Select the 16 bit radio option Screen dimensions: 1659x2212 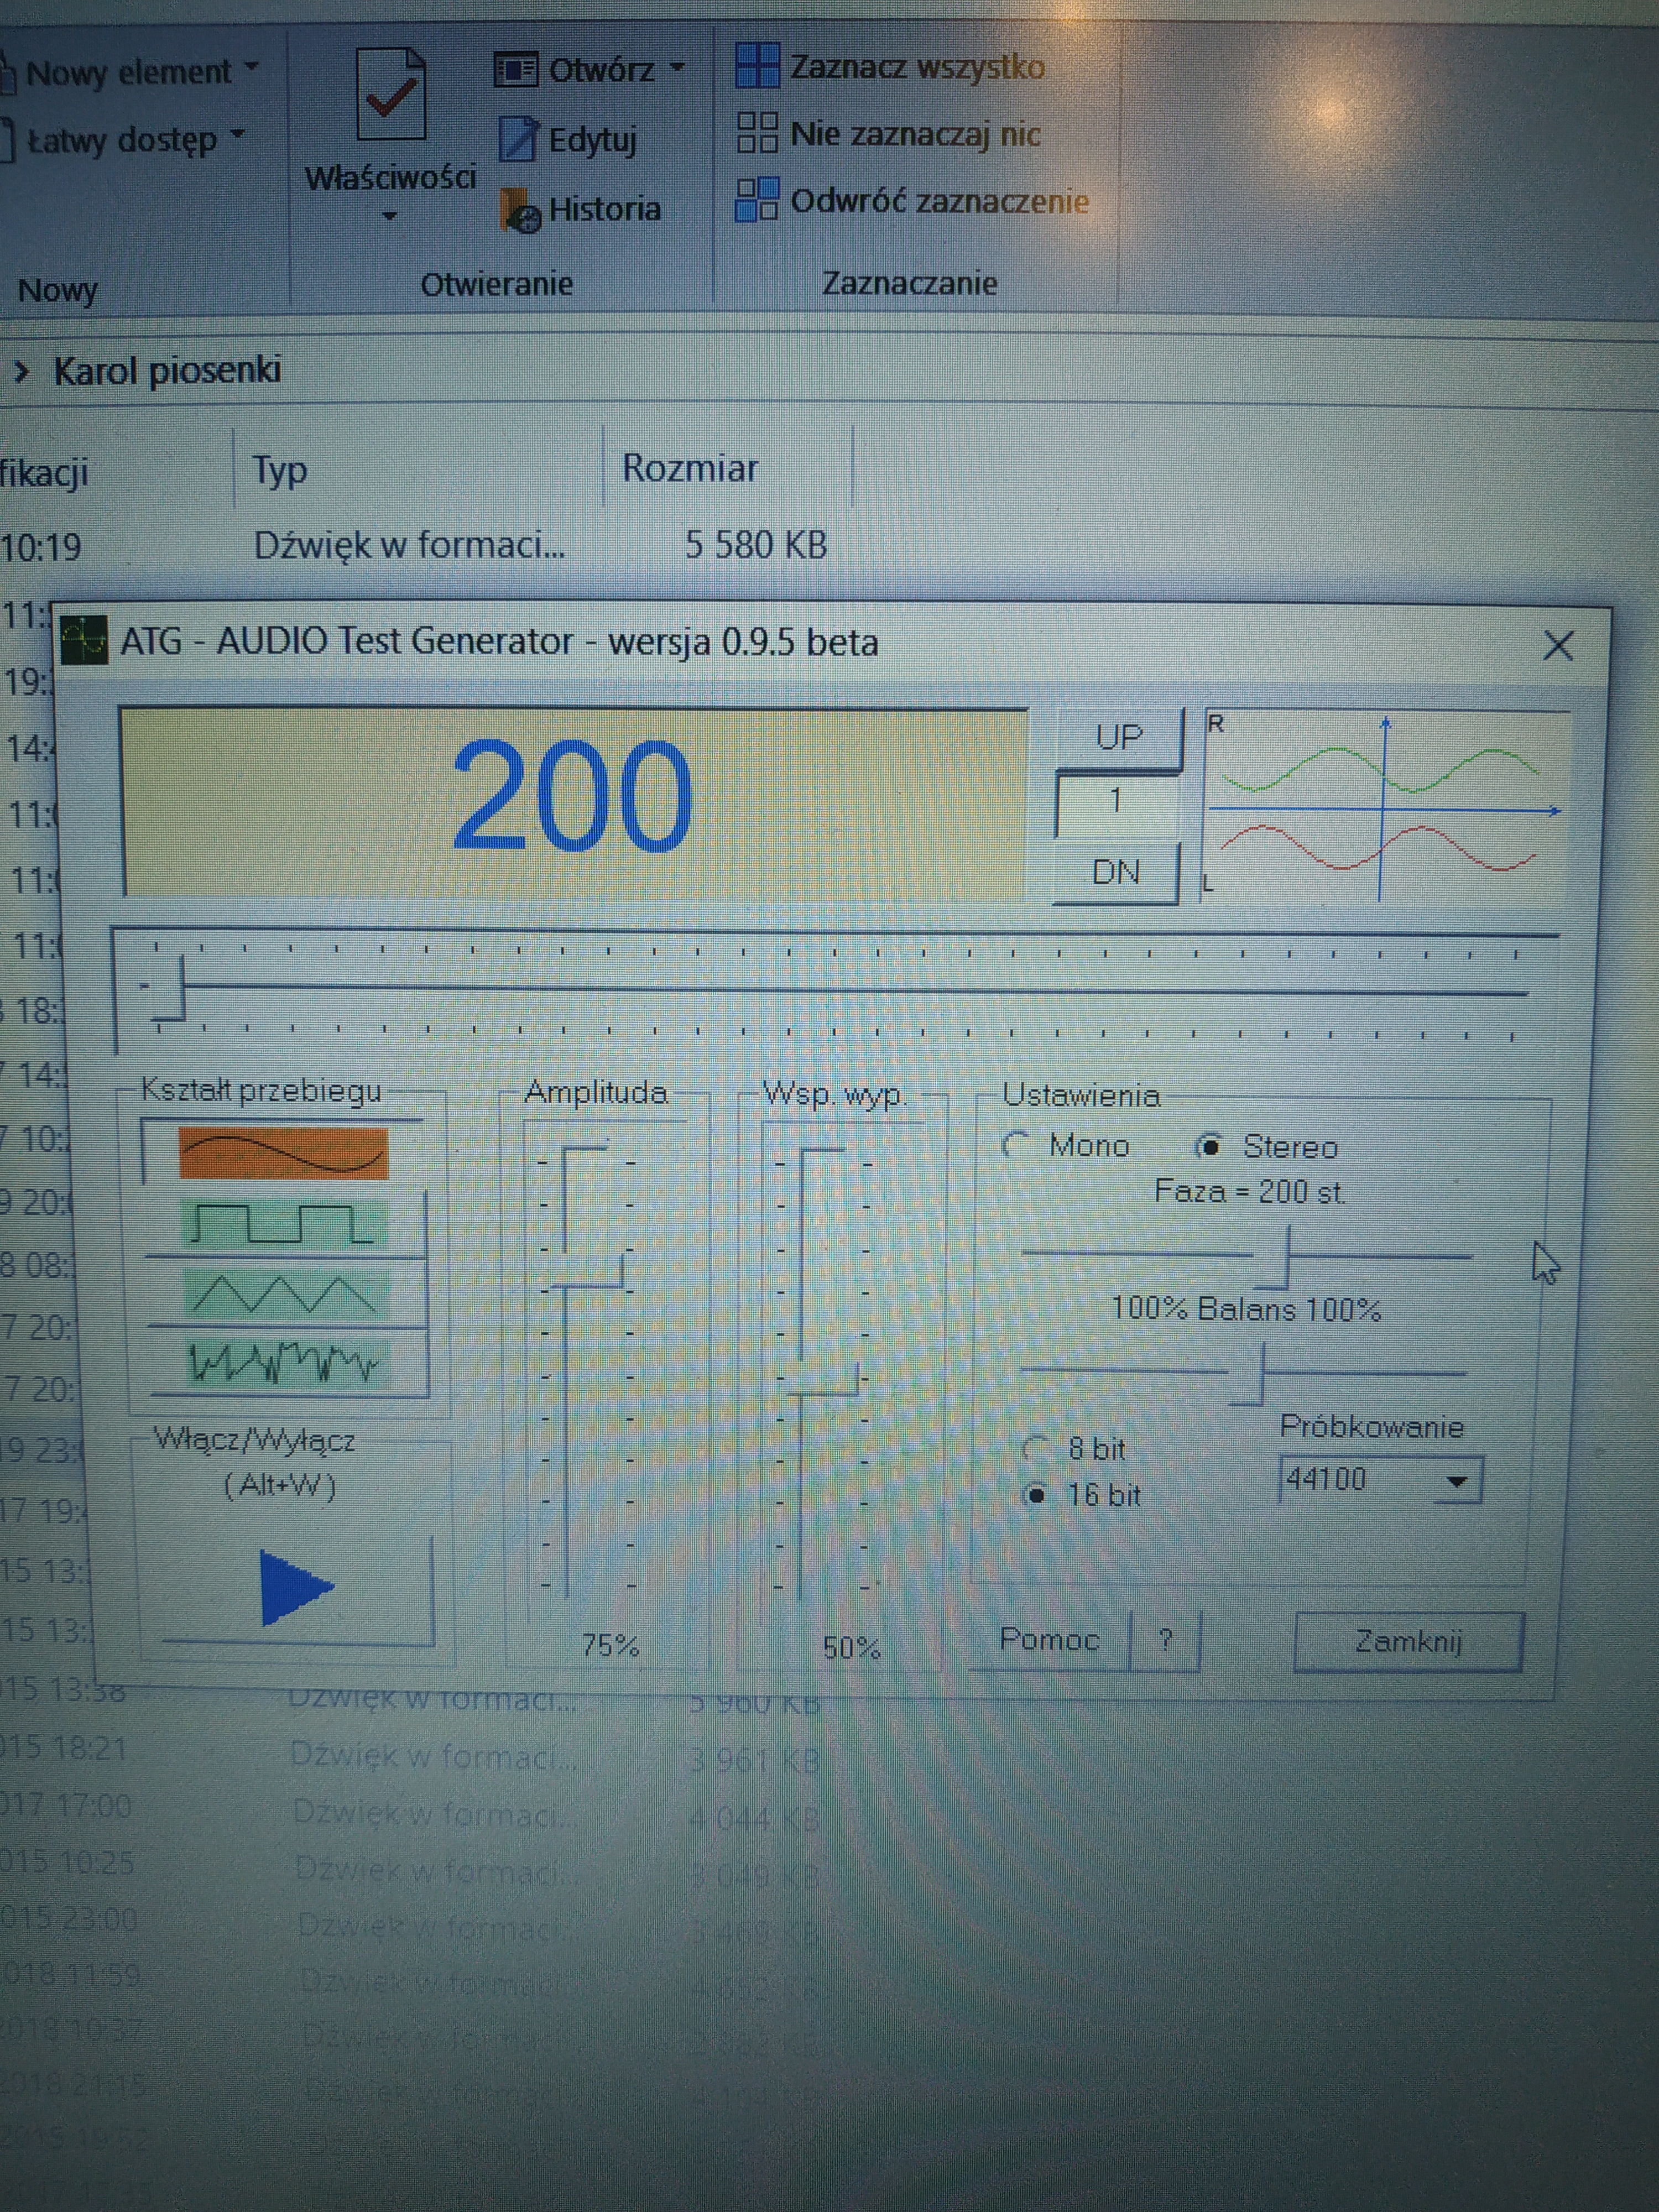1037,1495
